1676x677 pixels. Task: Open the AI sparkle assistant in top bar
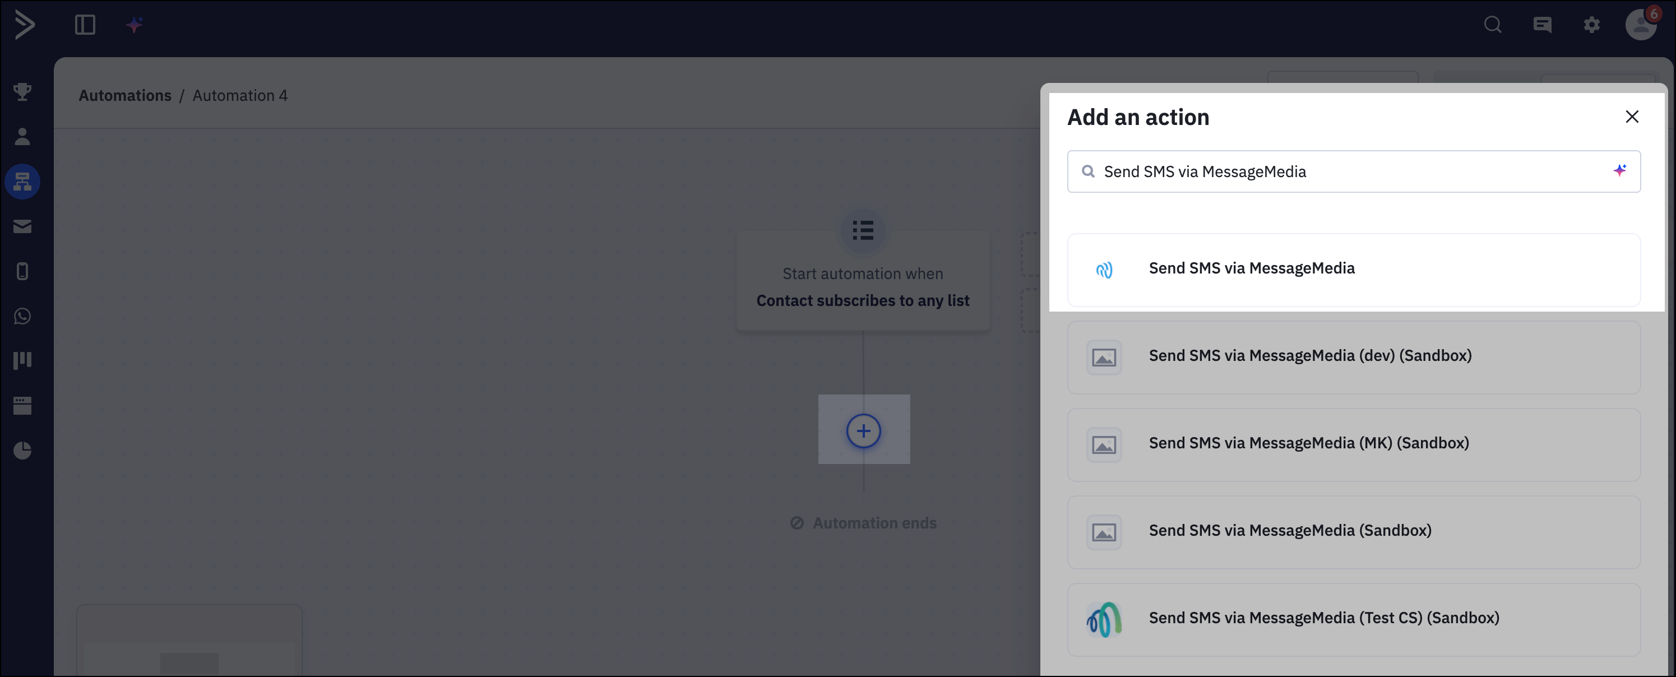(x=135, y=25)
